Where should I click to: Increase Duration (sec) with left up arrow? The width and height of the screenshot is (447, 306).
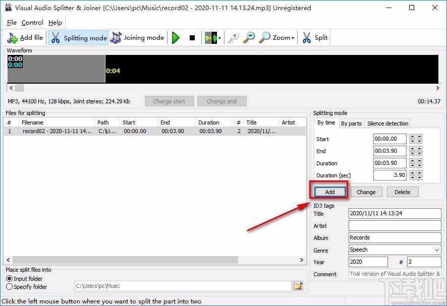tap(412, 172)
